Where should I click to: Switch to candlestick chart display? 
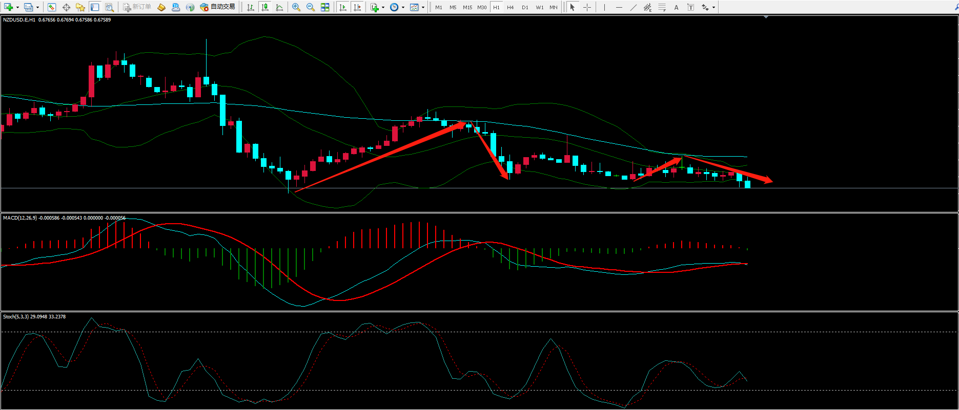(265, 7)
